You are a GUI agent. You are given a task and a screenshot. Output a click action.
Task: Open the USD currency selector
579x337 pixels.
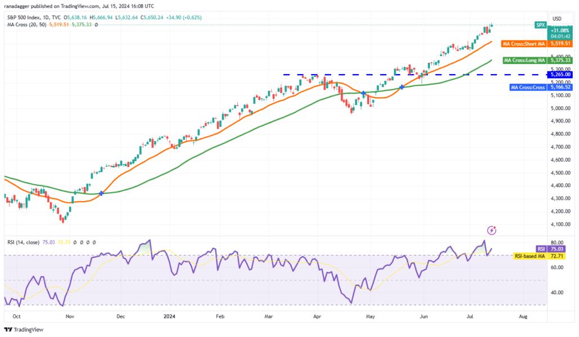(557, 19)
